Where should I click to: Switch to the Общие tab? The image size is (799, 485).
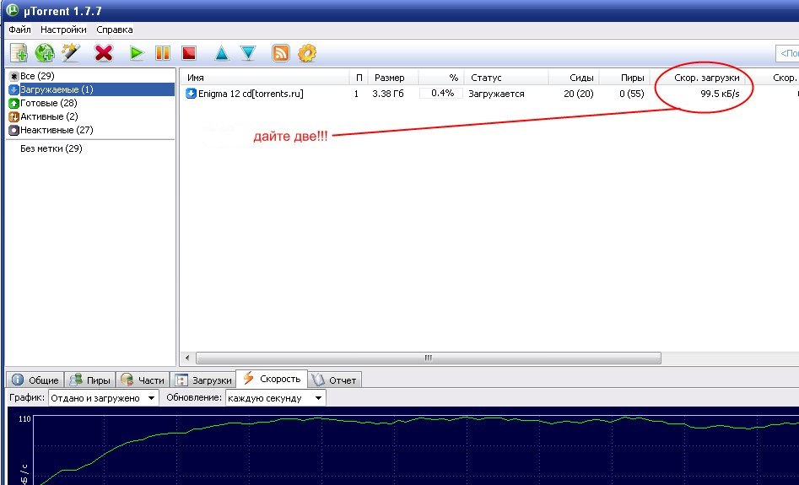[35, 380]
